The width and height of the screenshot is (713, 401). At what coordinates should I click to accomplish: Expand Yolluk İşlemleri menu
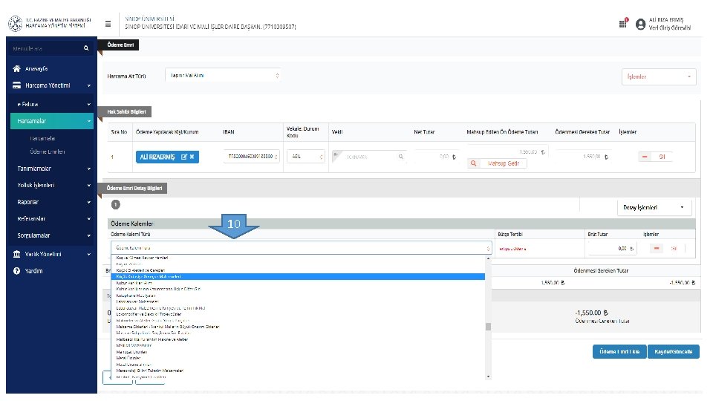pyautogui.click(x=51, y=185)
